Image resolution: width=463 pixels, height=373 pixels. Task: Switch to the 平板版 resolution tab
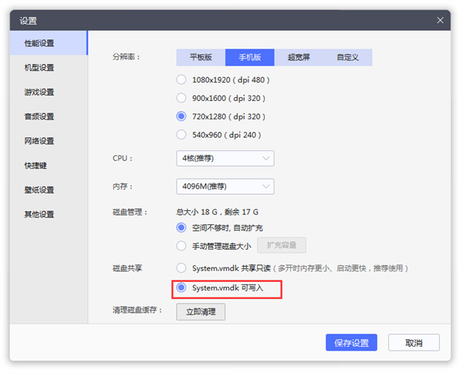click(x=201, y=58)
